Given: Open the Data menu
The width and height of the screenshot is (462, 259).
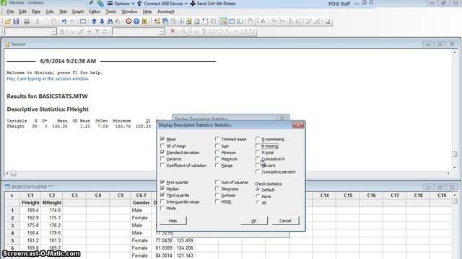Looking at the screenshot, I should 36,12.
